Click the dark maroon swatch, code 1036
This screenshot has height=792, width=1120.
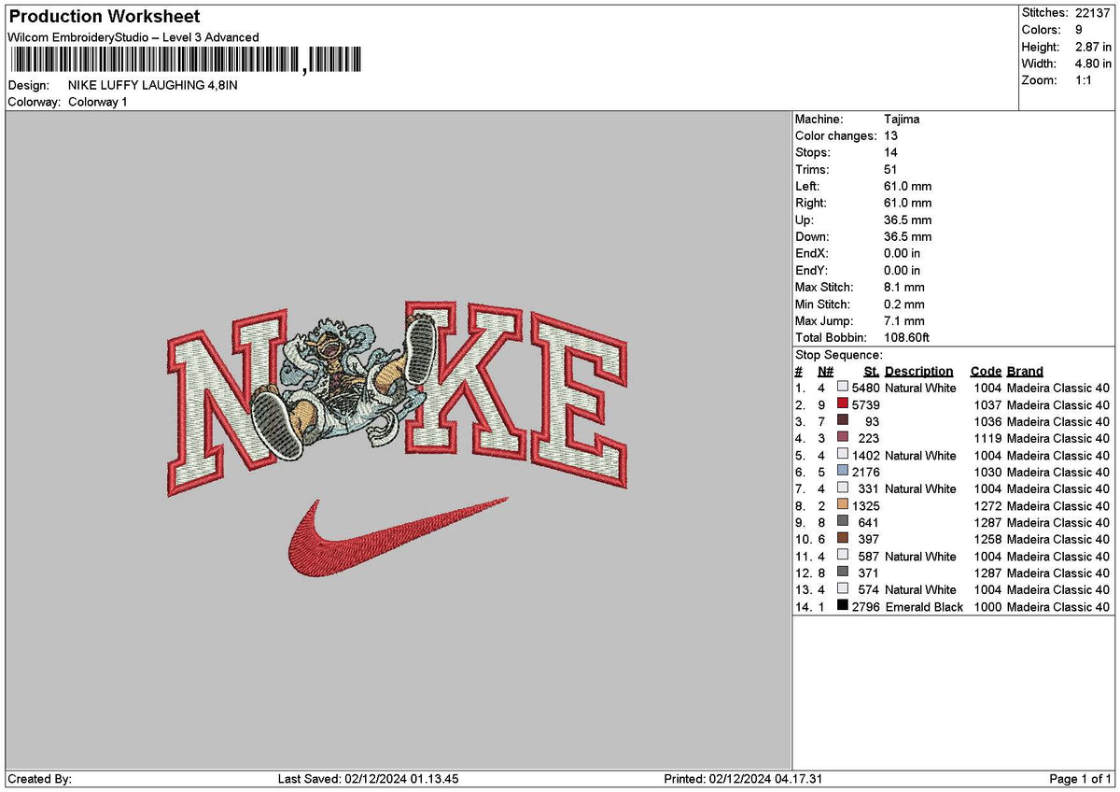(x=843, y=421)
